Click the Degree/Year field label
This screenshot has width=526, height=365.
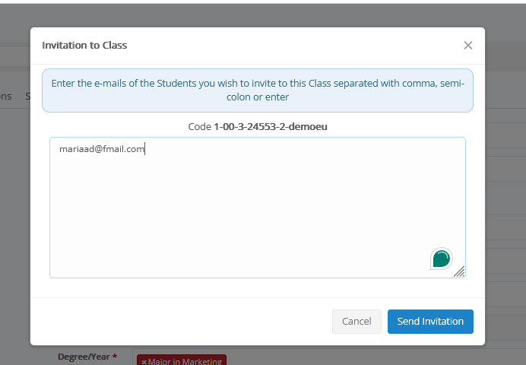click(84, 357)
